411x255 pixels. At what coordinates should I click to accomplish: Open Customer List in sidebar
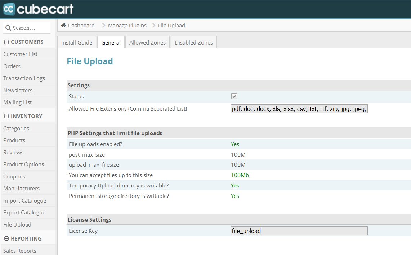coord(21,54)
